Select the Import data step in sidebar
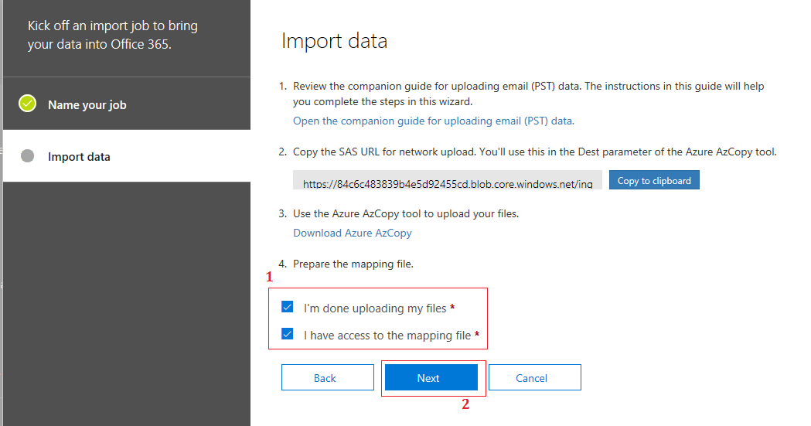This screenshot has width=811, height=426. pos(79,156)
